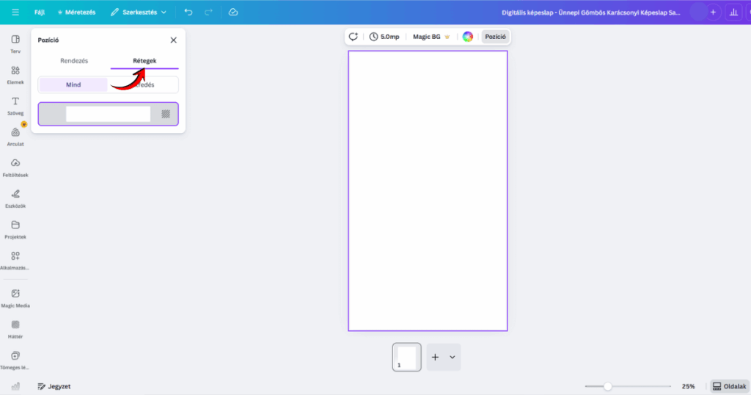Expand the Szerkesztés mode dropdown
The image size is (751, 395).
click(x=139, y=12)
